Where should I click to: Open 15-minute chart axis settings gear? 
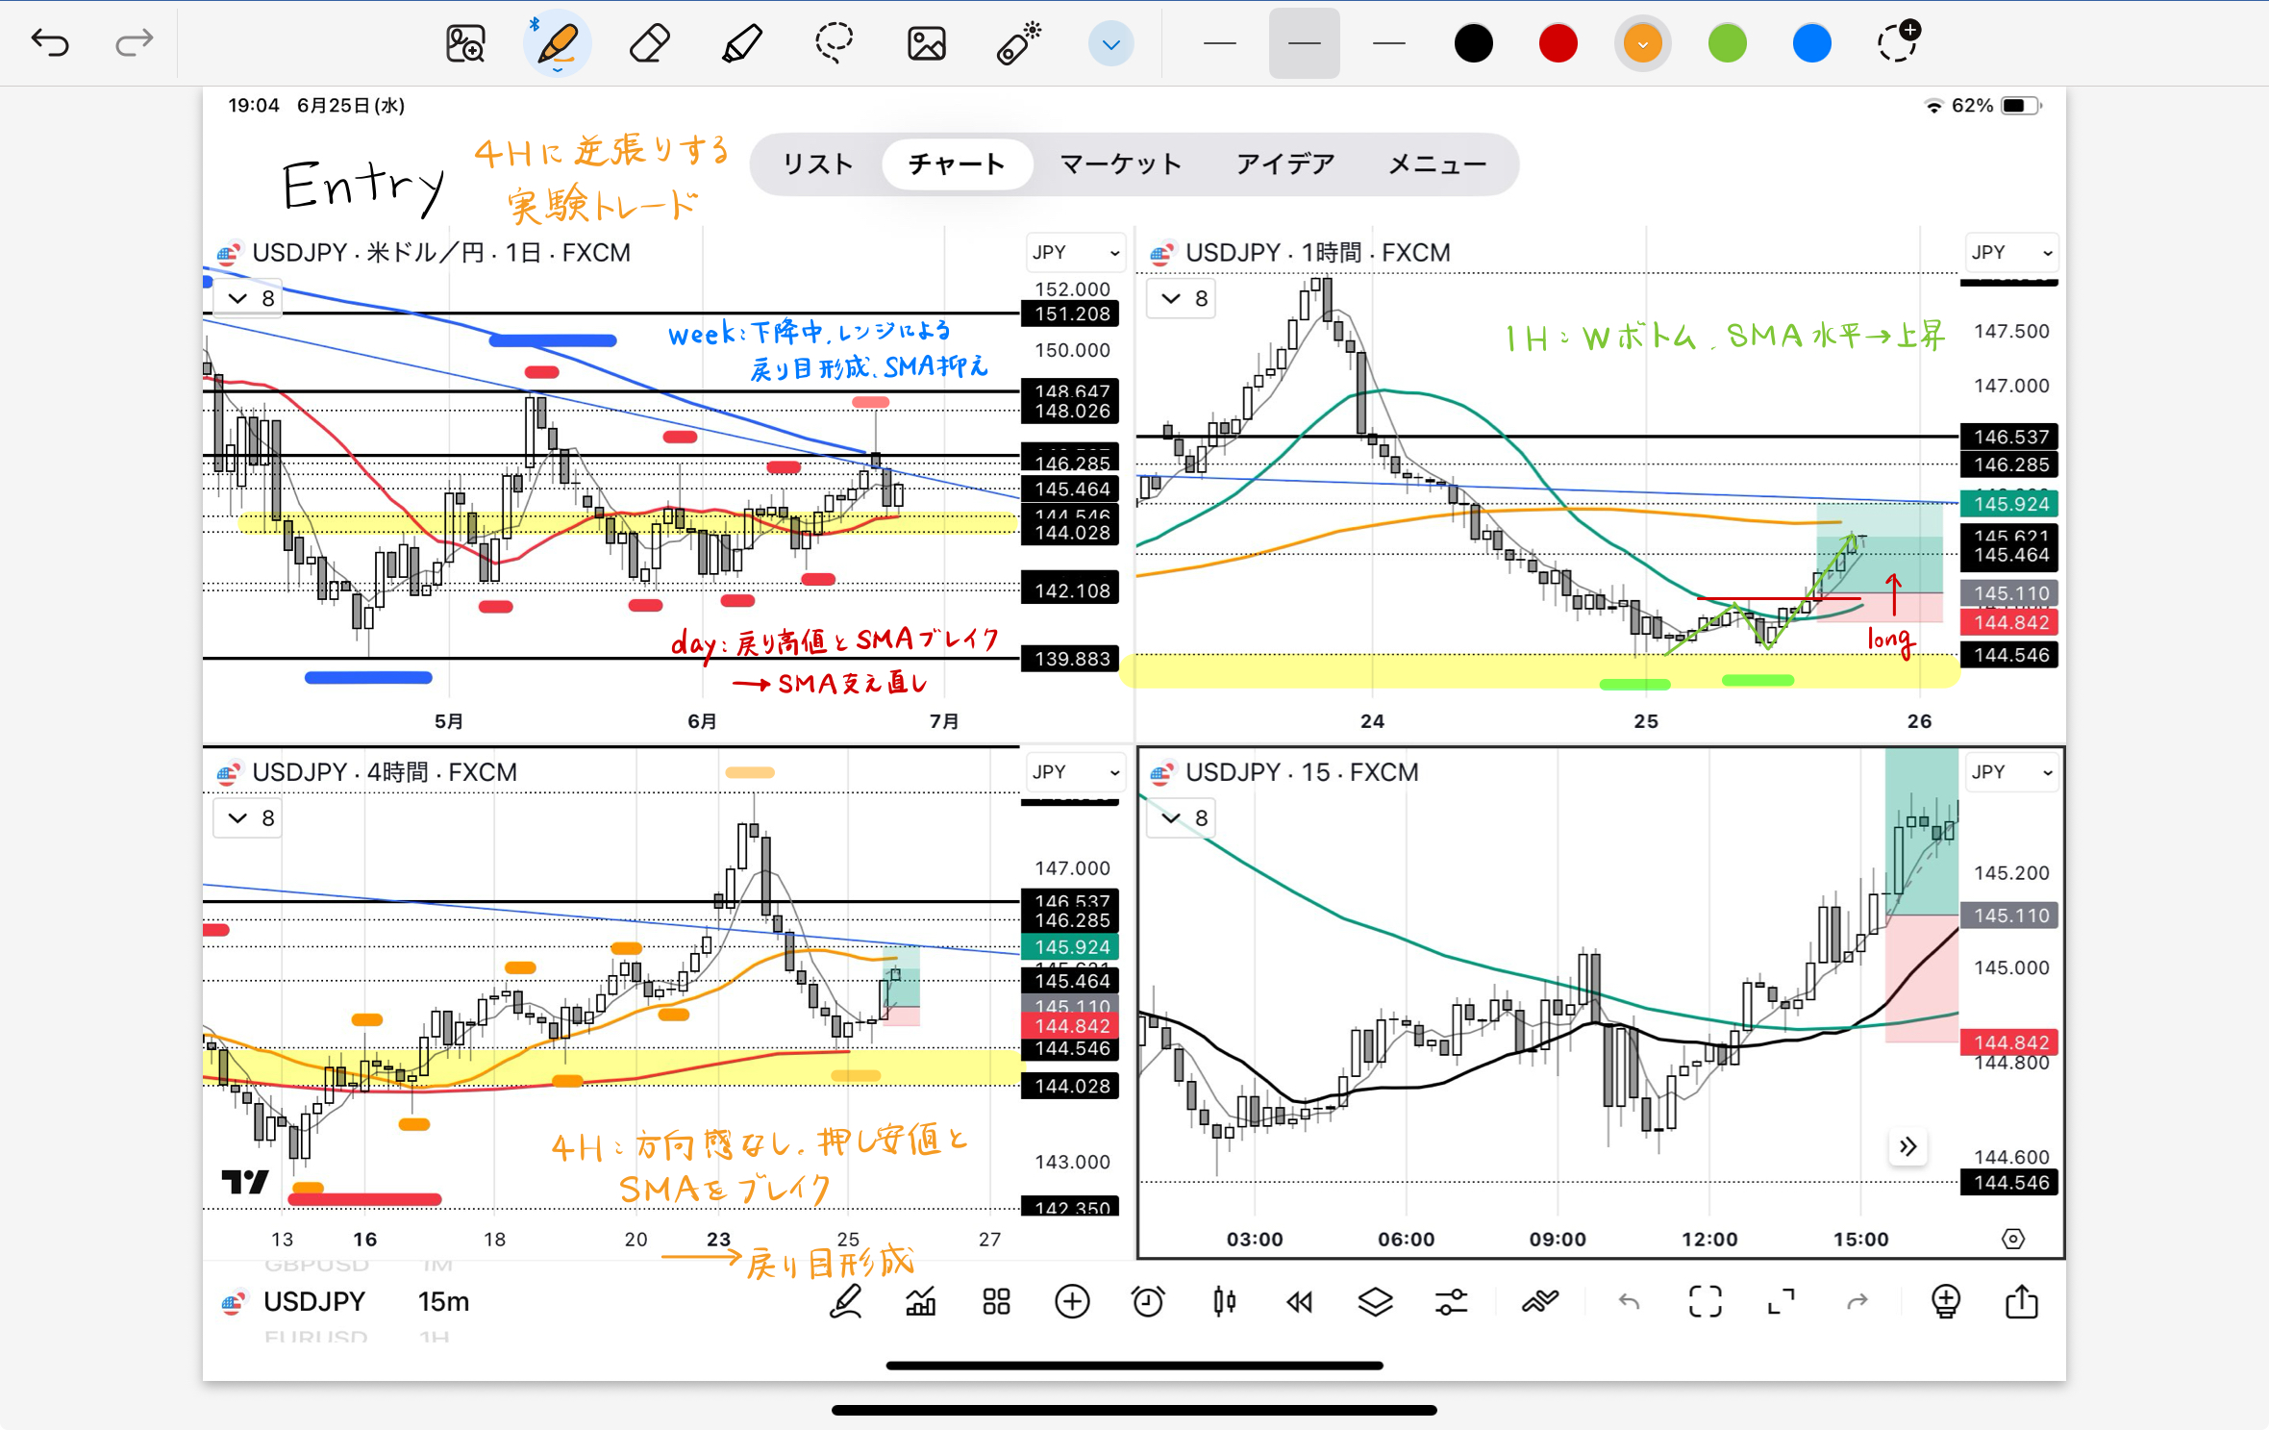point(2013,1239)
